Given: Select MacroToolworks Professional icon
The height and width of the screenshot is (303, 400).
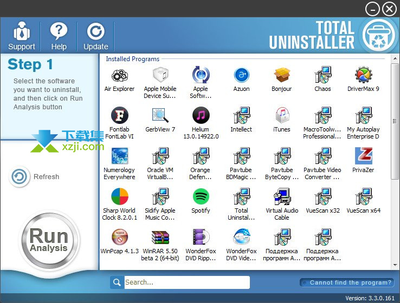Looking at the screenshot, I should [x=322, y=116].
